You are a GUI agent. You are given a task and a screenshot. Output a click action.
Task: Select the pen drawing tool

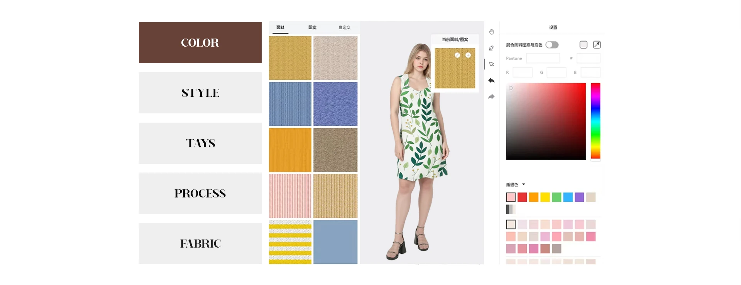coord(491,48)
